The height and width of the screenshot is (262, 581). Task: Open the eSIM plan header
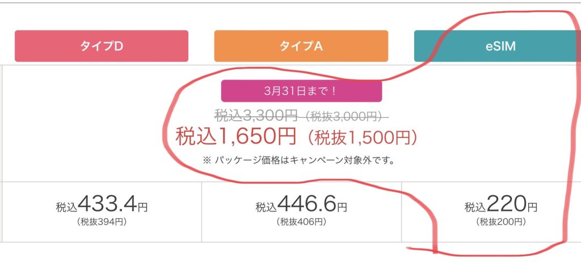(497, 46)
